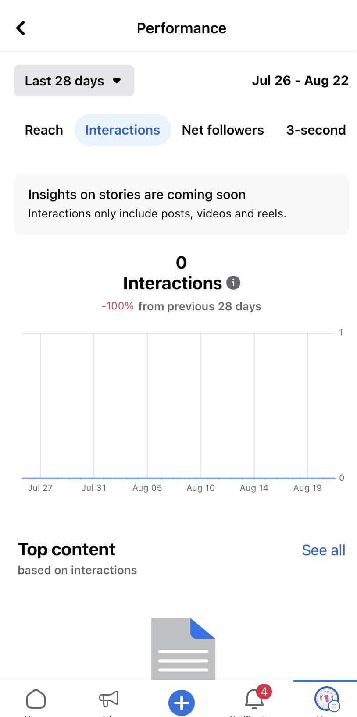The width and height of the screenshot is (357, 717).
Task: Open Notifications bell icon
Action: [255, 699]
